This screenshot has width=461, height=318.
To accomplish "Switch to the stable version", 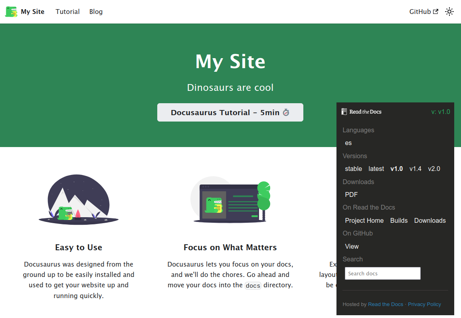I will coord(353,169).
